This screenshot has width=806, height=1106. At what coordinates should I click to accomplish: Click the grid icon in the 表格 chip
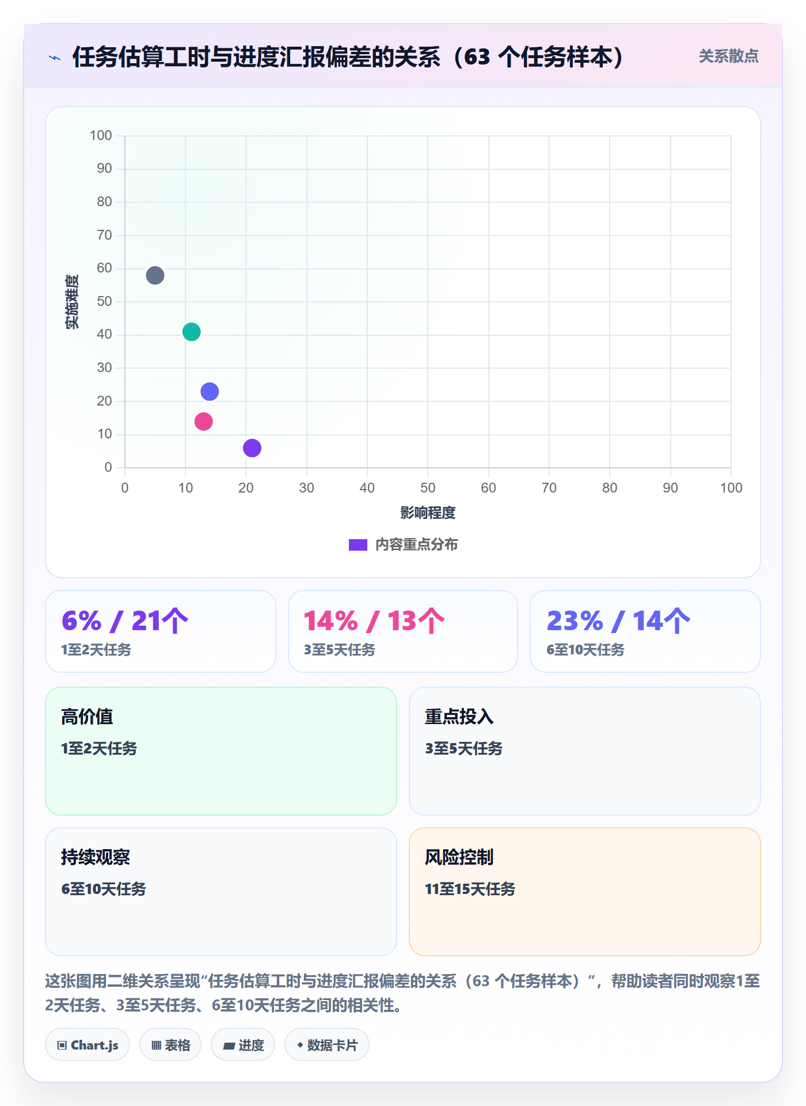click(156, 1046)
